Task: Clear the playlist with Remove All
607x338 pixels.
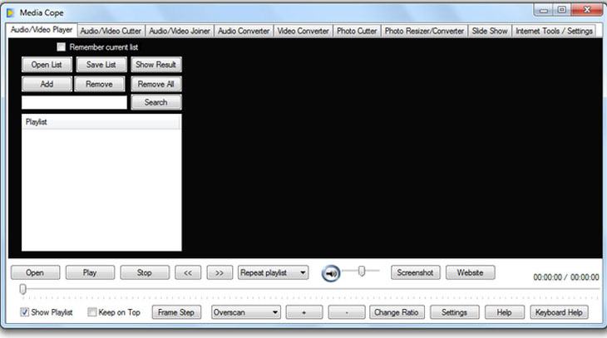Action: pos(156,84)
